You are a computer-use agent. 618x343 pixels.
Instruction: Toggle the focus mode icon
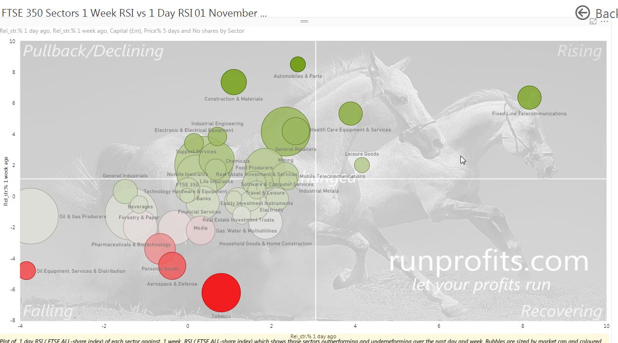[x=593, y=22]
